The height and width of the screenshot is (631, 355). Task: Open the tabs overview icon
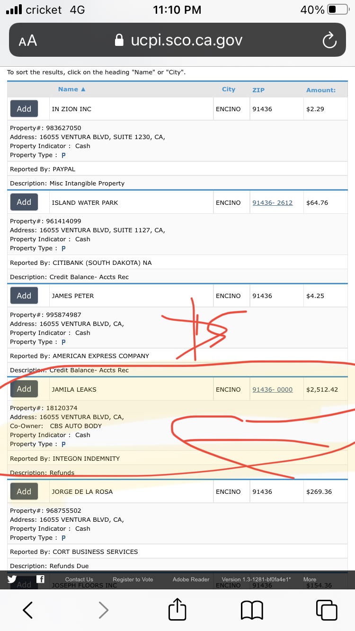coord(327,610)
